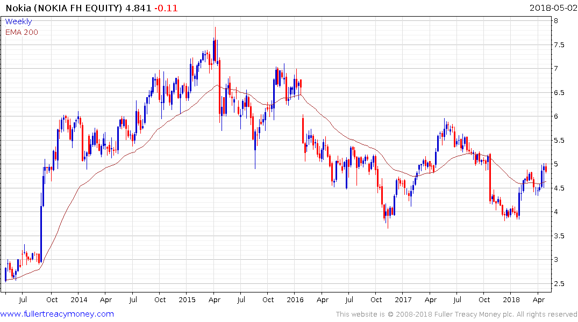Click the price axis label 4.5
The height and width of the screenshot is (322, 578).
[x=559, y=188]
